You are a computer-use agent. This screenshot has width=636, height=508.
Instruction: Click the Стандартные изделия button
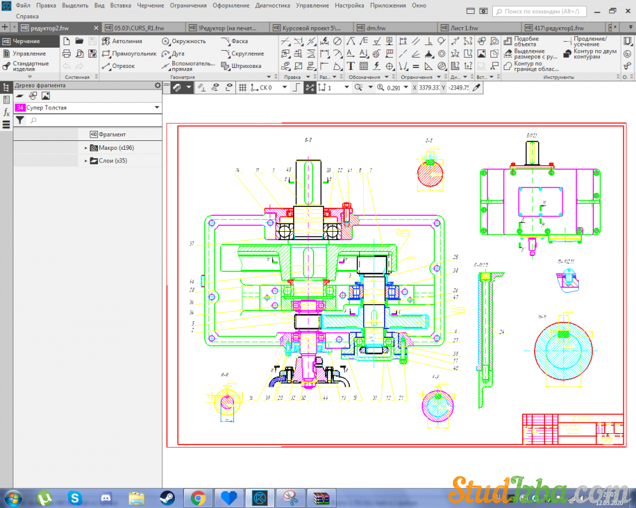point(29,66)
